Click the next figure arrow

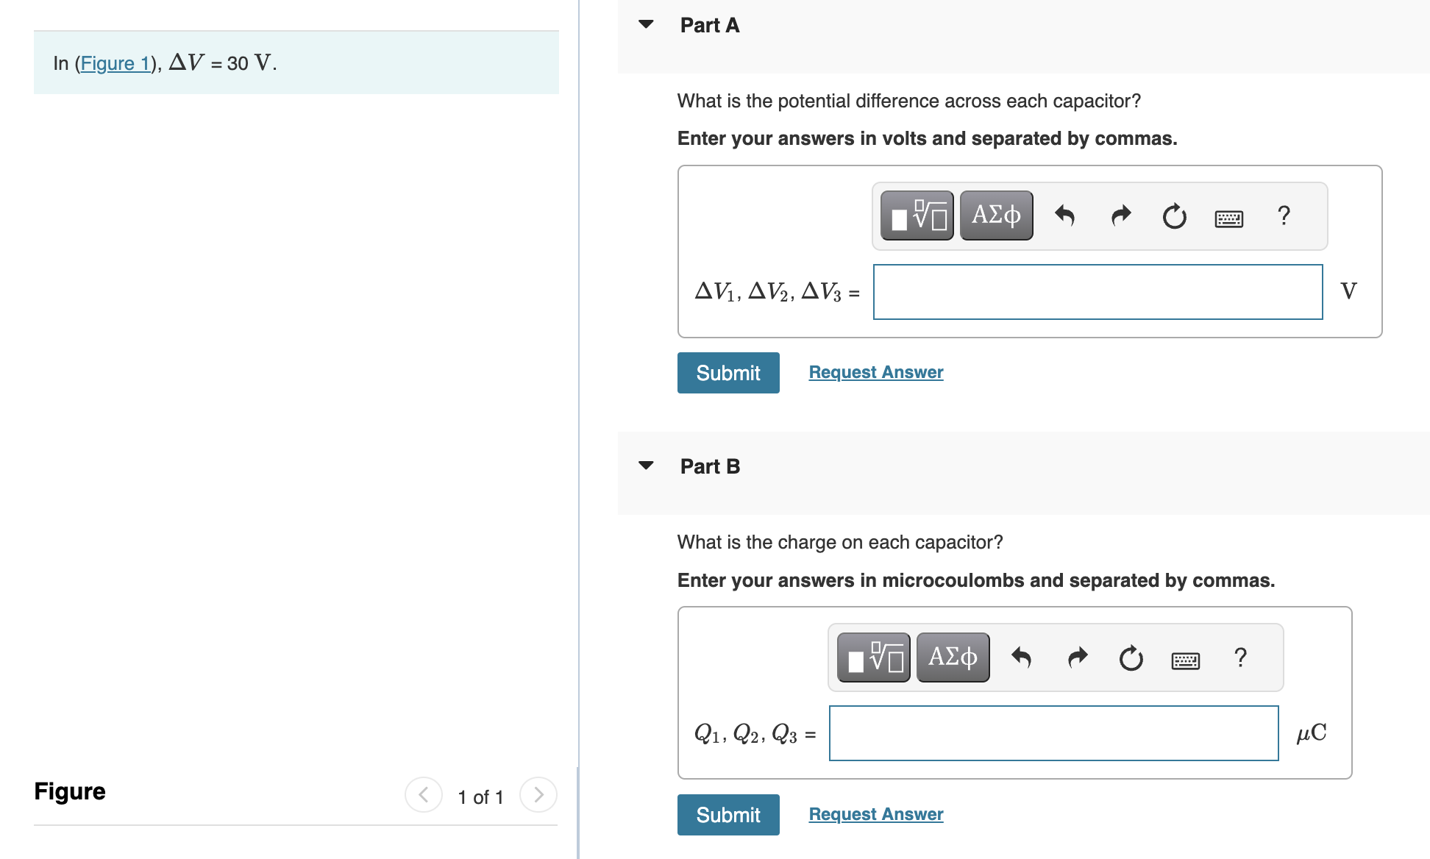tap(538, 795)
